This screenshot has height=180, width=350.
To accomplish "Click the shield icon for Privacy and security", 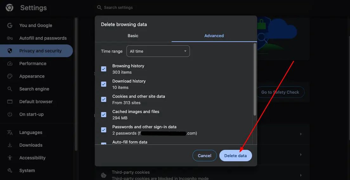I will (10, 51).
